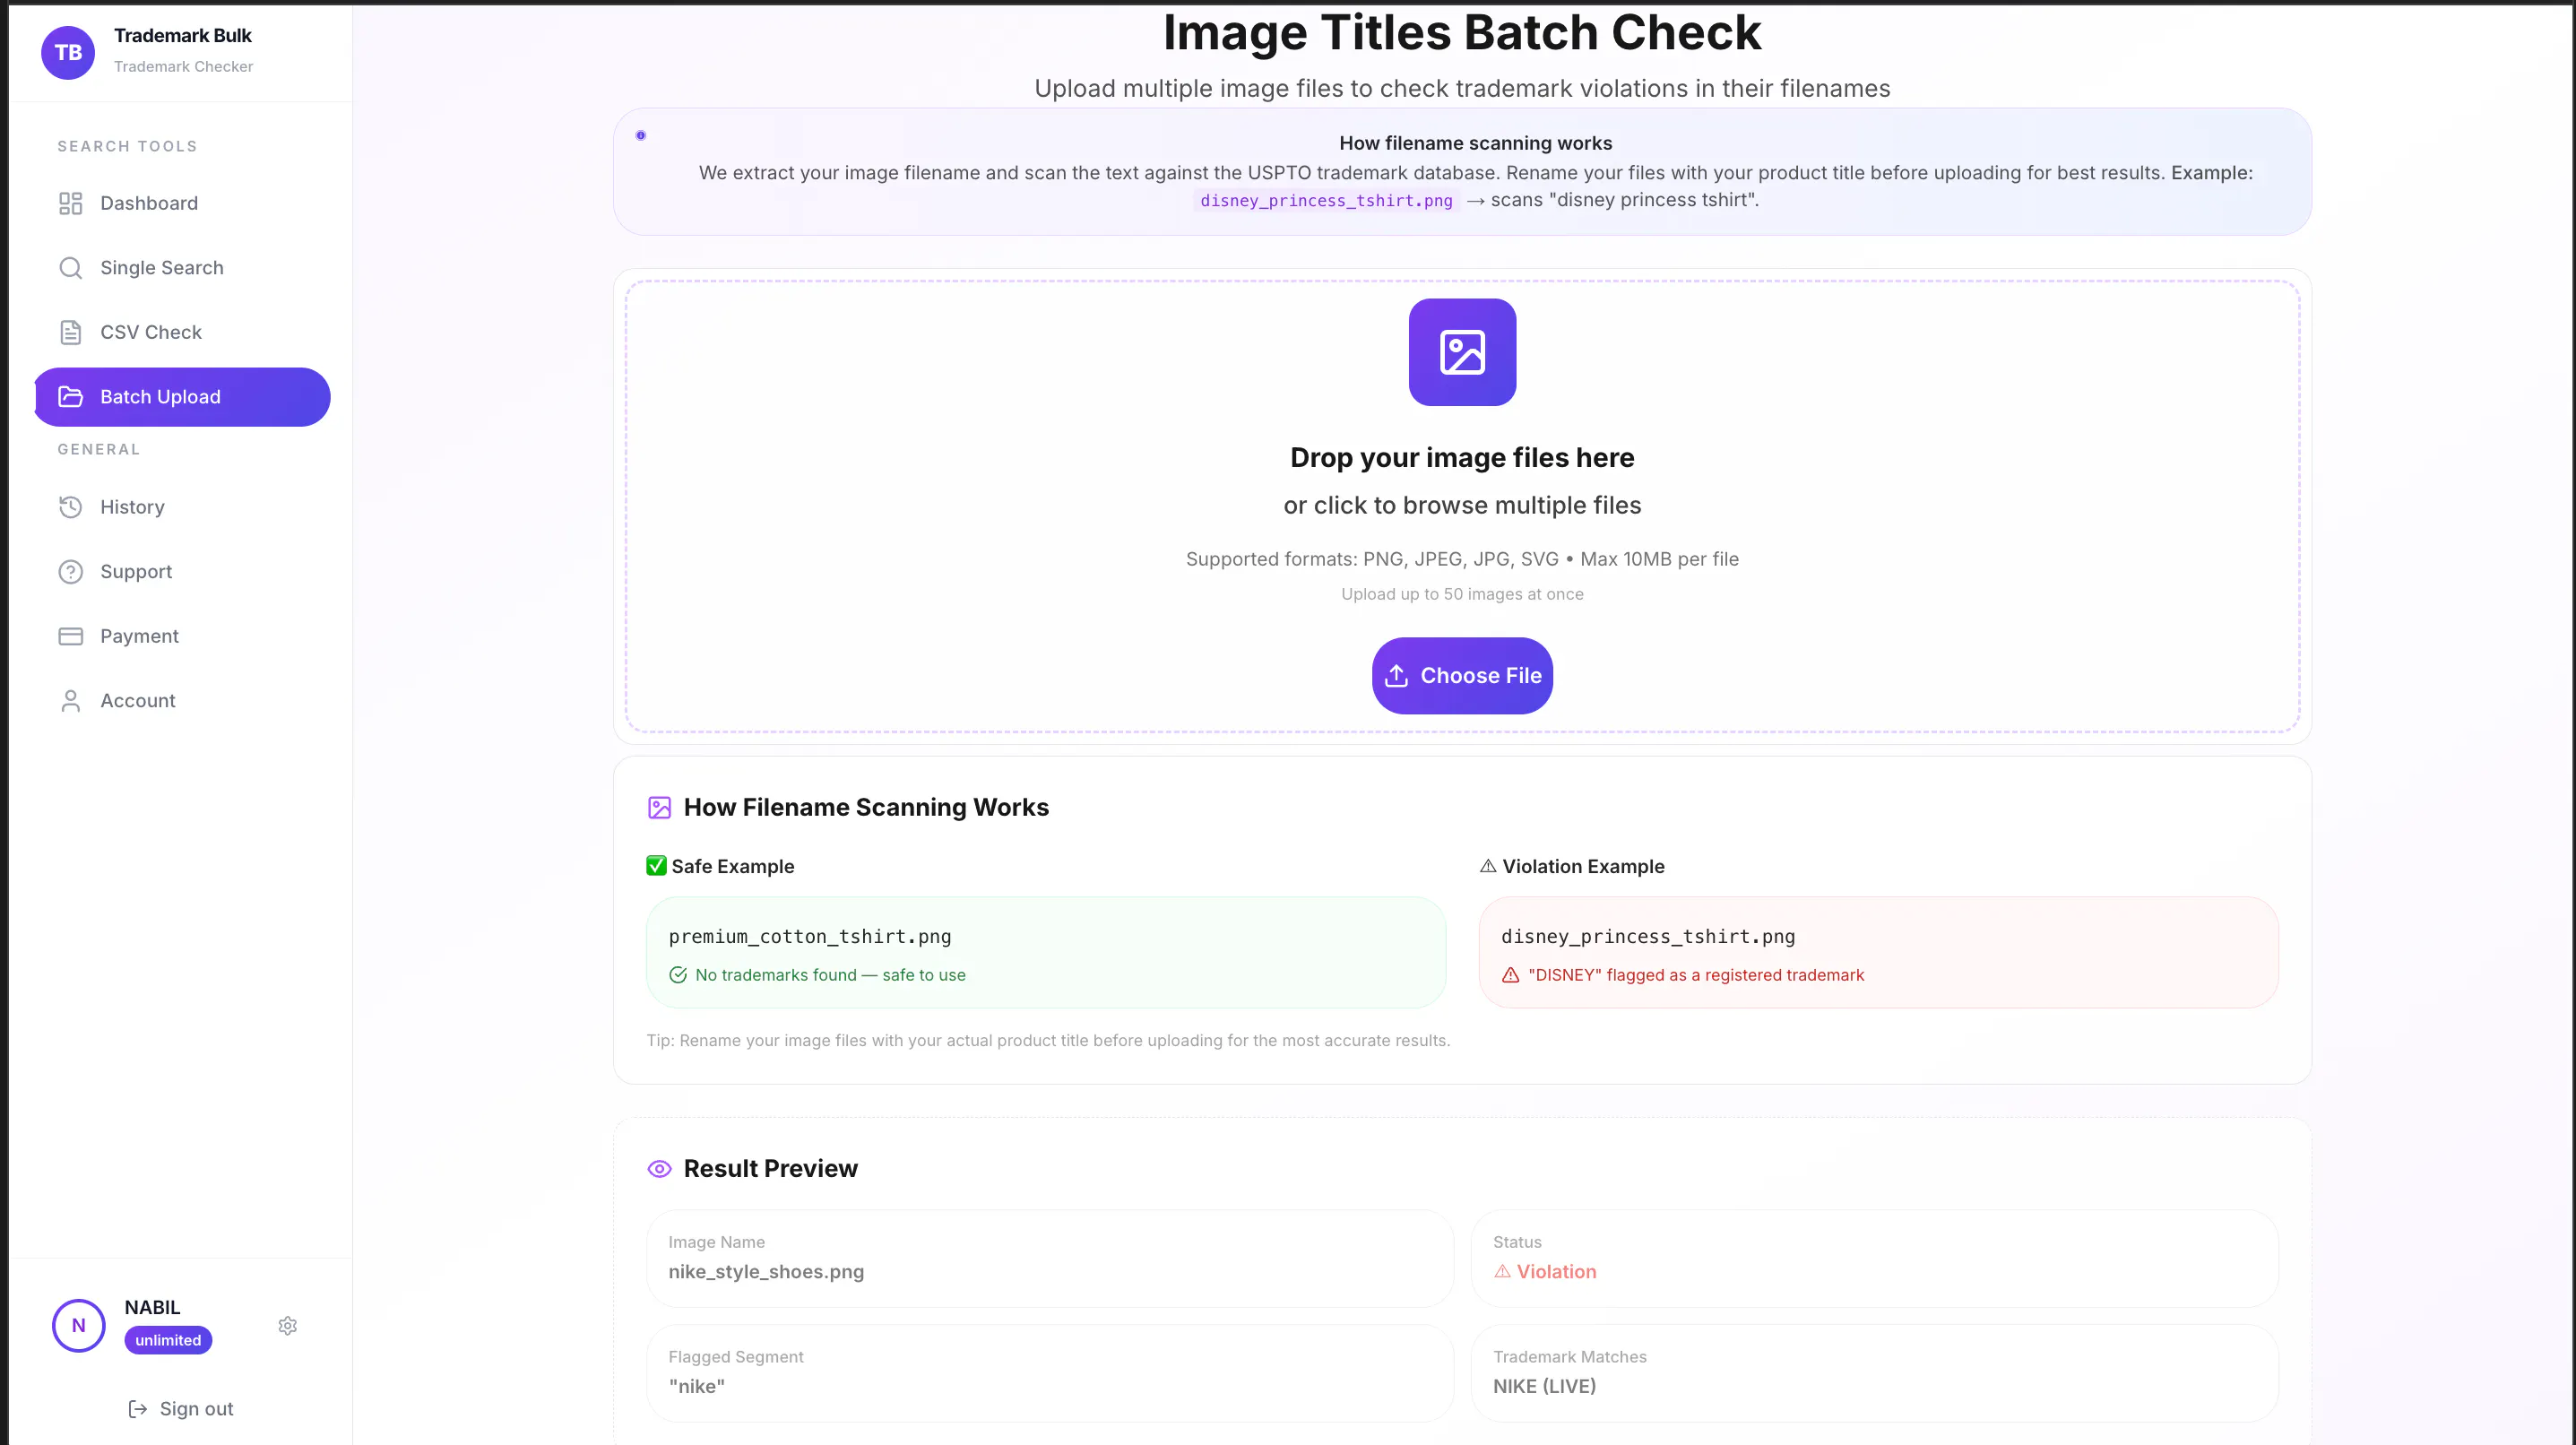The width and height of the screenshot is (2576, 1445).
Task: Click the Single Search magnifier icon
Action: tap(70, 268)
